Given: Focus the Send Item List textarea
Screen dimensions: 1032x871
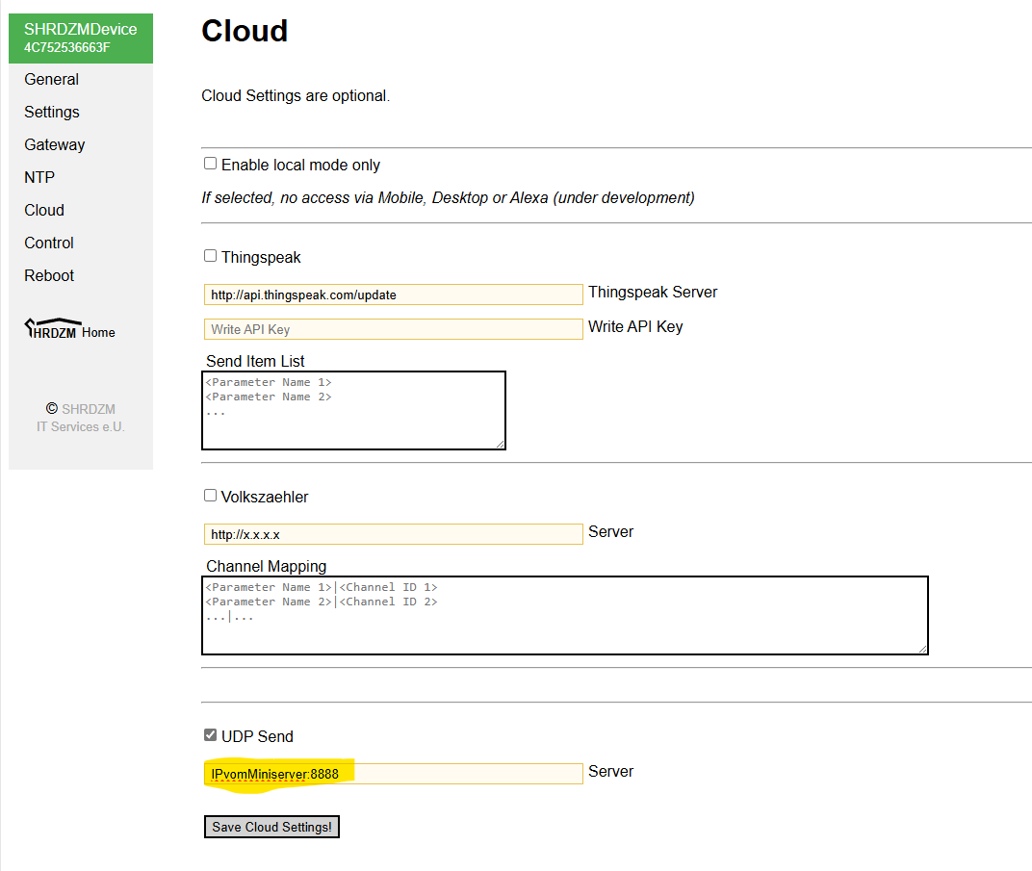Looking at the screenshot, I should [x=353, y=411].
